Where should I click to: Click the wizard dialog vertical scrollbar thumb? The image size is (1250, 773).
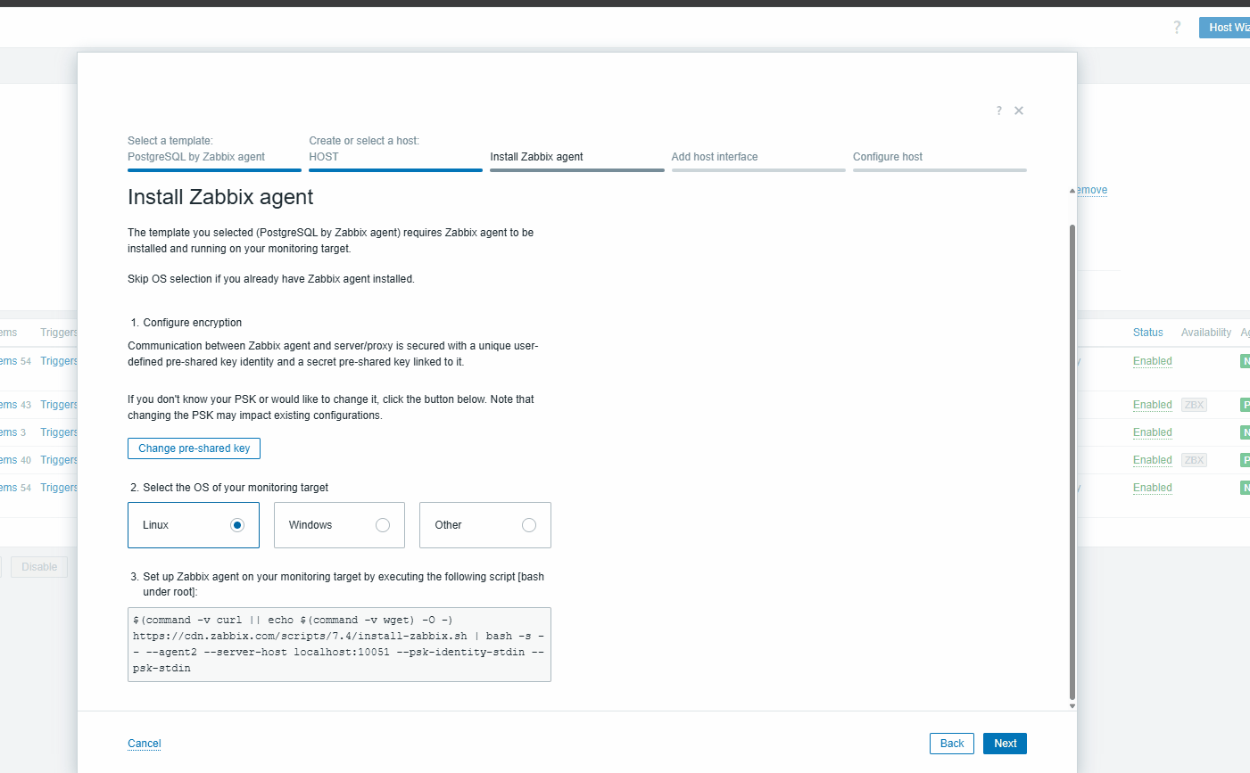1072,462
